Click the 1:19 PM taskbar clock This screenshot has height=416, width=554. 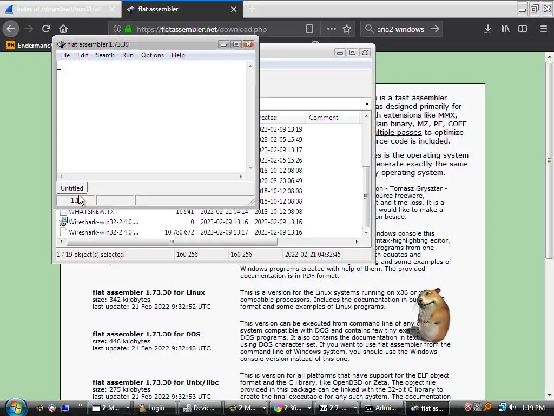click(x=533, y=407)
